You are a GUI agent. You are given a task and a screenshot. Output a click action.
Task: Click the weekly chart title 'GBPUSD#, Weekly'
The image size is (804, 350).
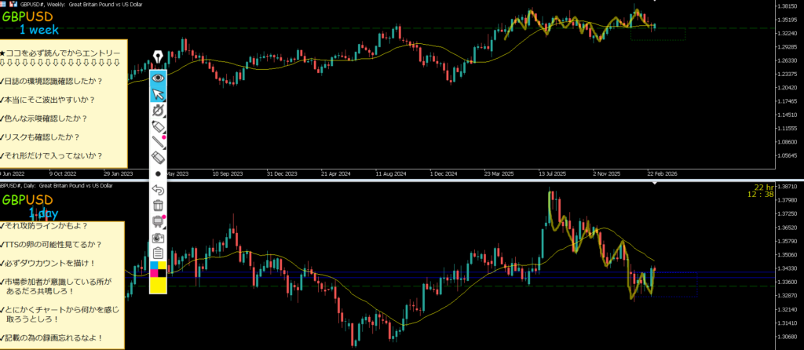coord(42,4)
